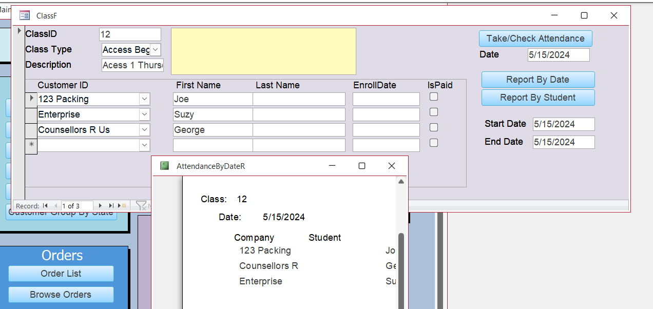Image resolution: width=653 pixels, height=309 pixels.
Task: Open the Class Type dropdown
Action: 156,50
